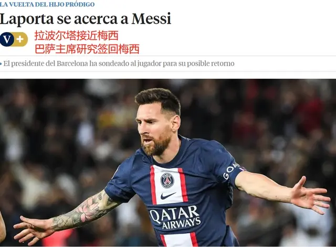This screenshot has height=247, width=336.
Task: Open the "Laporta se acerca a Messi" headline
Action: coord(86,19)
